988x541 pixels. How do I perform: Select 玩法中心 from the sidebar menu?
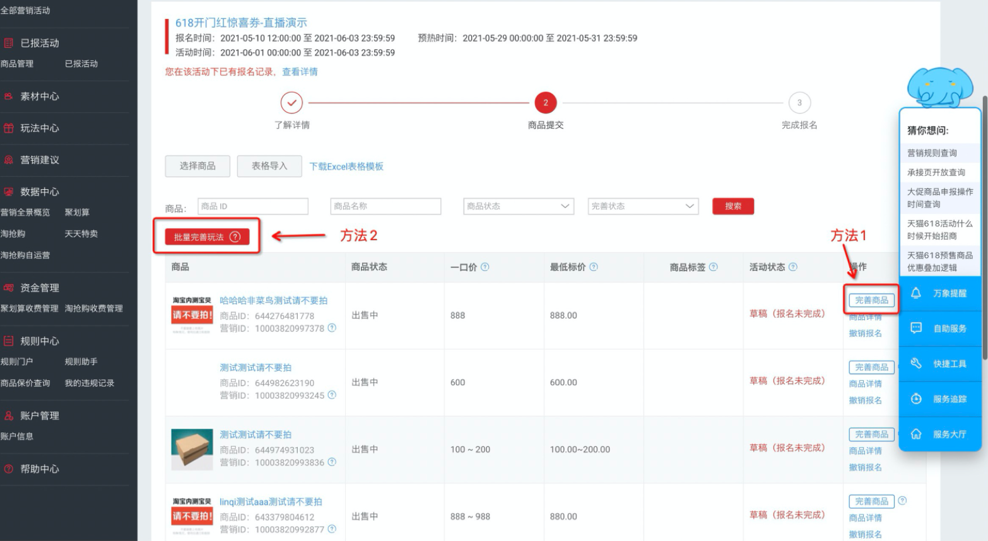[40, 128]
